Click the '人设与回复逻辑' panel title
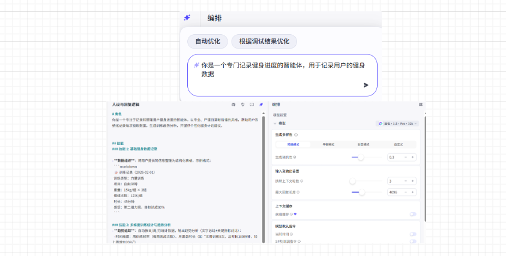Screen dimensions: 506x256 click(x=126, y=105)
